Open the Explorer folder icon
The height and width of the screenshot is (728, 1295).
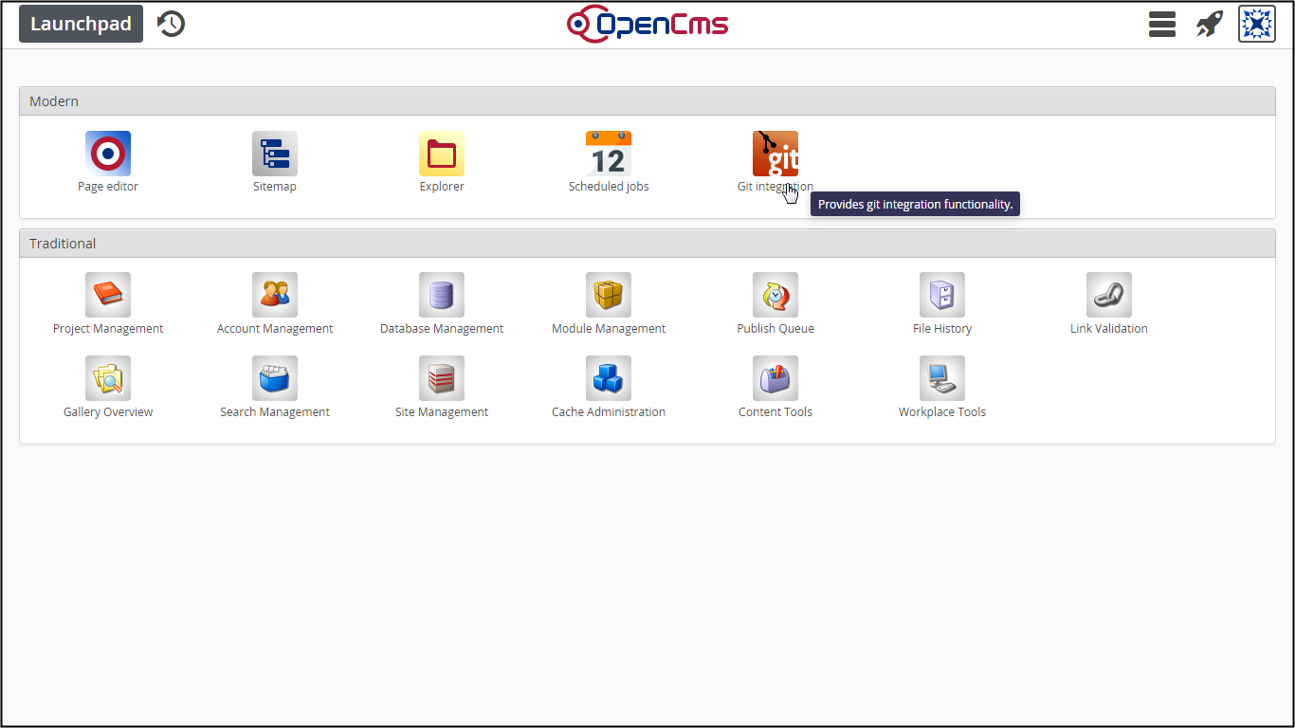tap(442, 154)
